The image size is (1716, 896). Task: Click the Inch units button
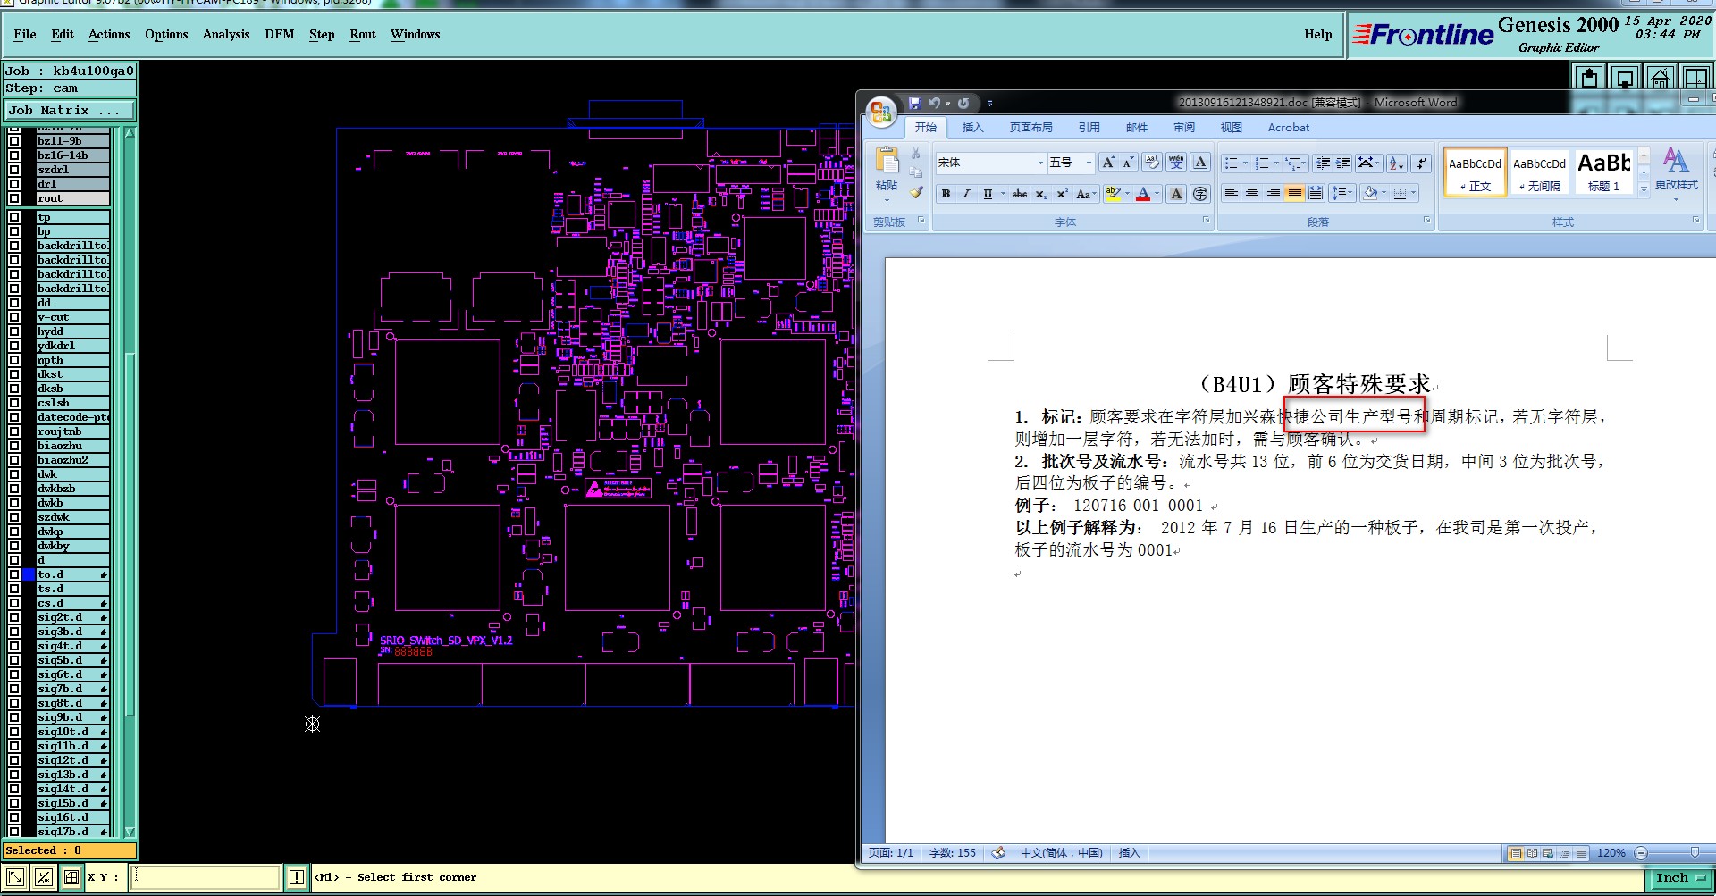1678,878
